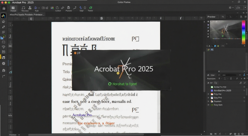Click the horizontal scrollbar below the document
This screenshot has height=136, width=248.
coord(86,134)
